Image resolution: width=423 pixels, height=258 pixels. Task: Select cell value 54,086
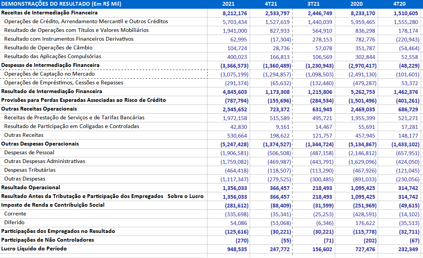pos(238,223)
